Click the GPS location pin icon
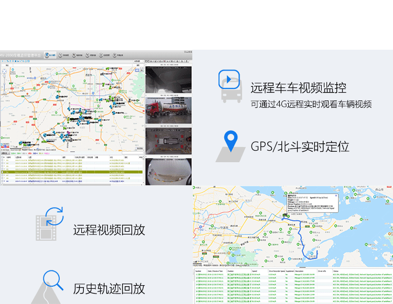Viewport: 393px width, 304px height. pyautogui.click(x=231, y=141)
